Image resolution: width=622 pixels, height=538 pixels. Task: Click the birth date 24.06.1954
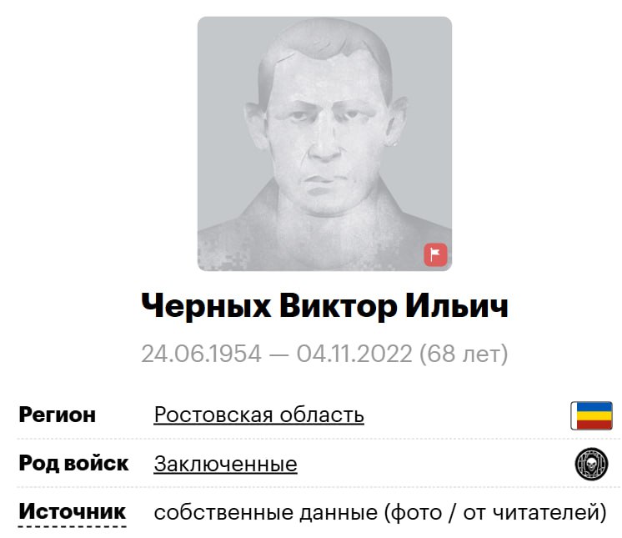tap(202, 354)
